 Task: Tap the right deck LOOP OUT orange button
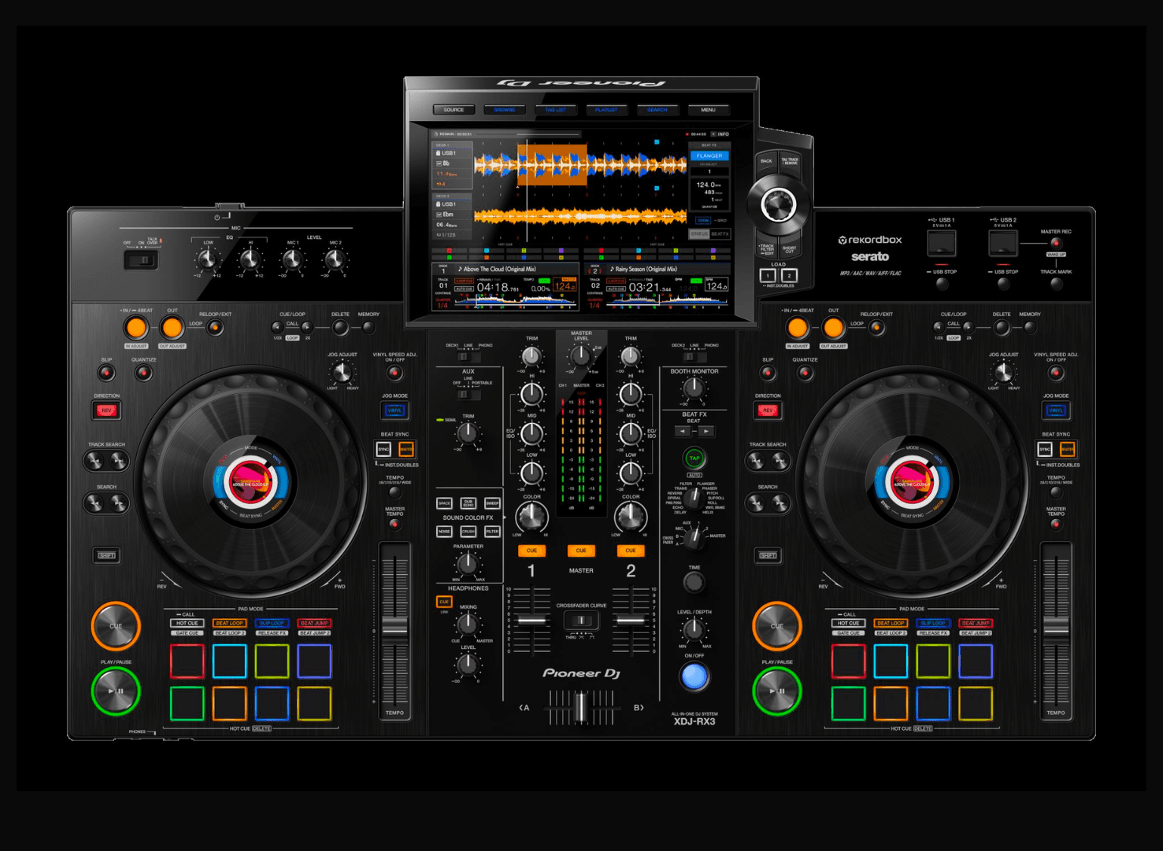tap(833, 328)
